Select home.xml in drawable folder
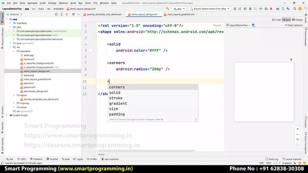Screen dimensions: 308x173 click(27, 59)
